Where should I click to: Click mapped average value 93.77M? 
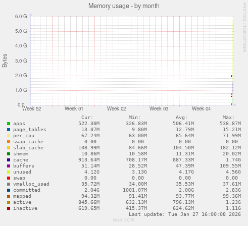pyautogui.click(x=185, y=196)
